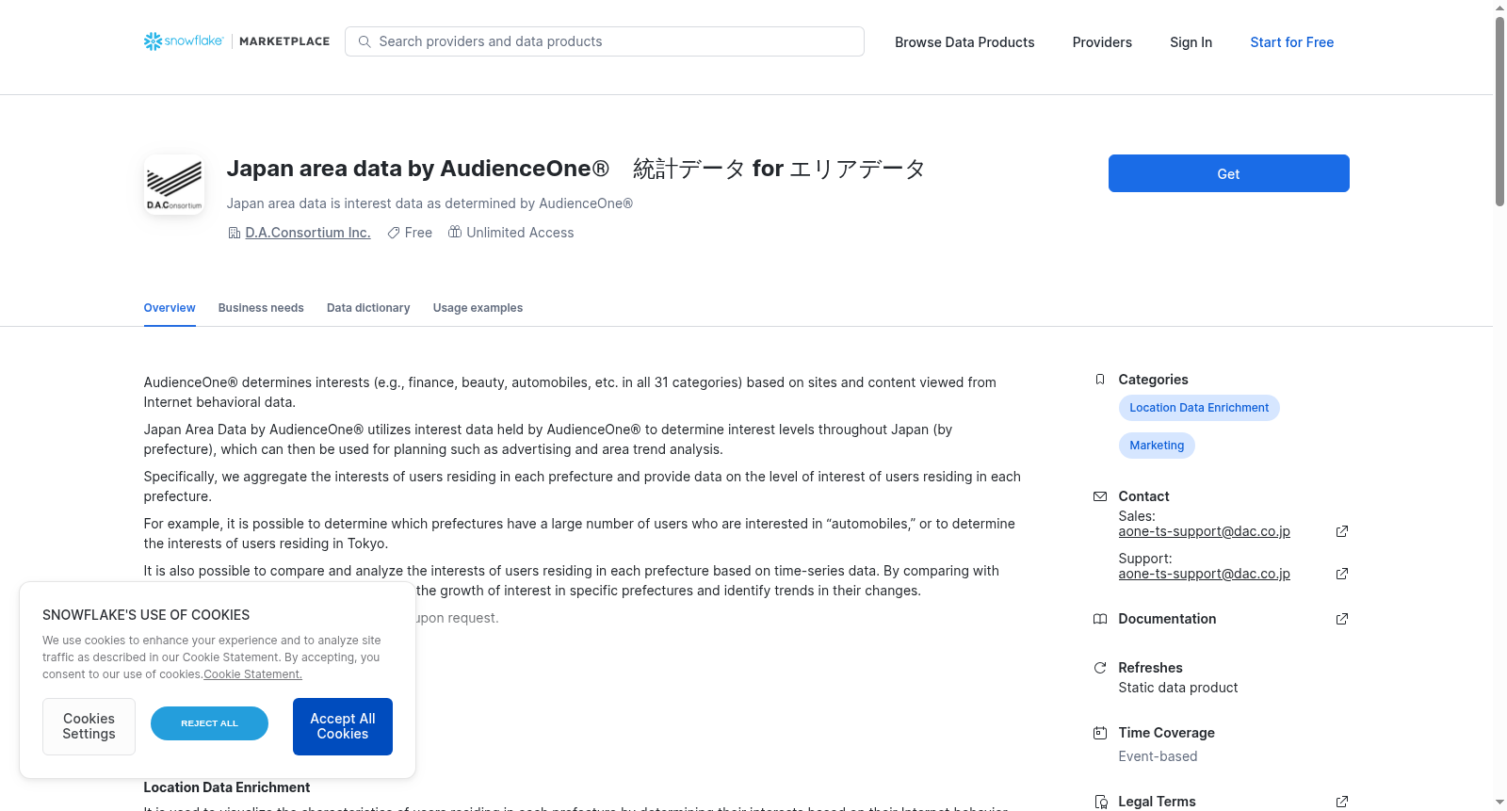Click the Snowflake logo
Viewport: 1507px width, 811px height.
(184, 41)
